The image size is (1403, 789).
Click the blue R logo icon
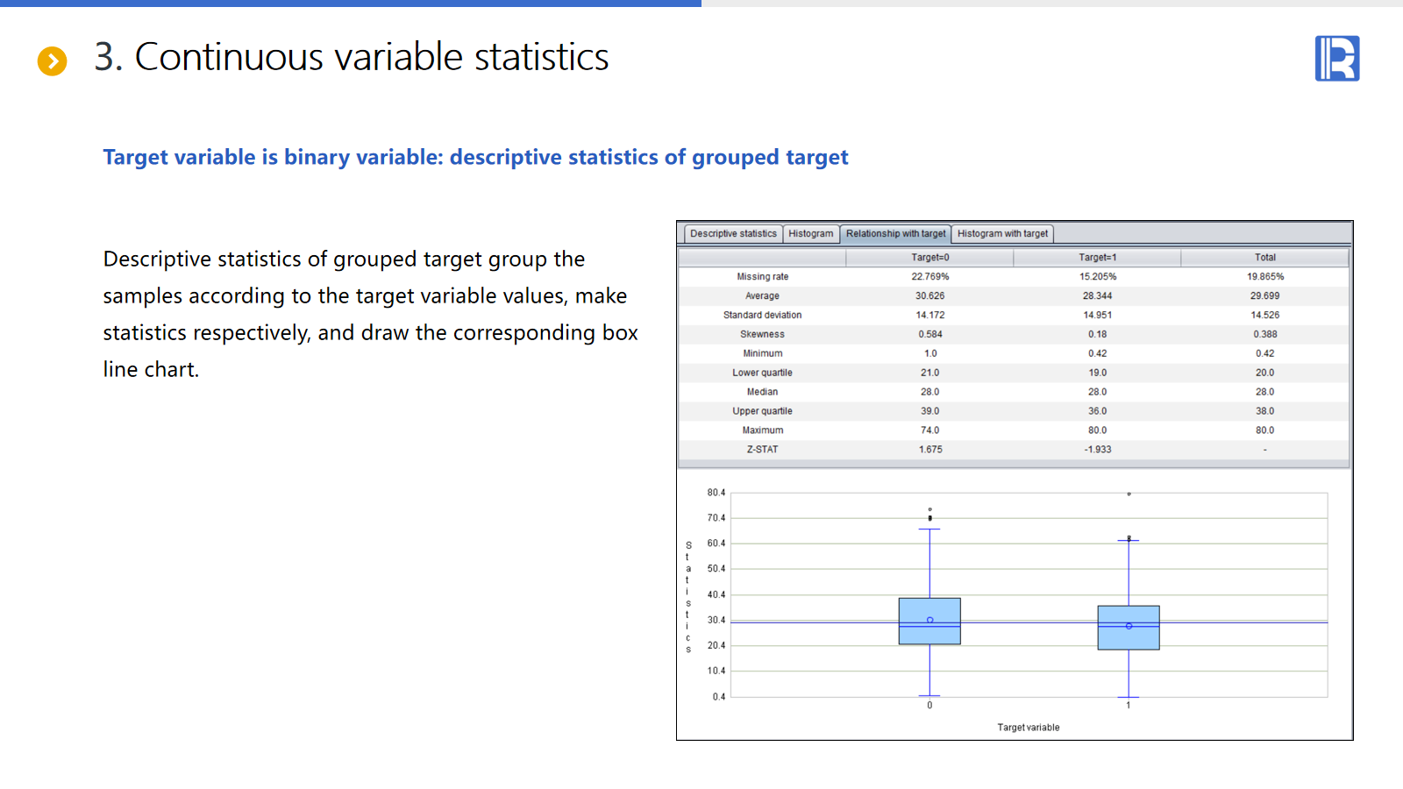(x=1336, y=59)
